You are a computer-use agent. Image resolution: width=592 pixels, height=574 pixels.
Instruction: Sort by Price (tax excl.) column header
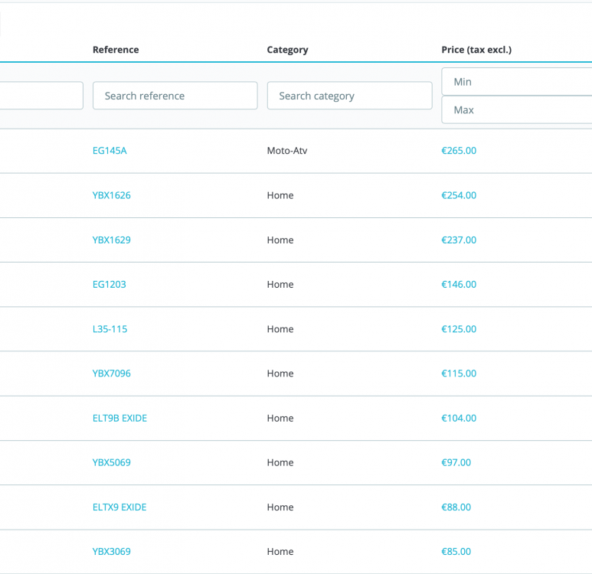point(476,50)
